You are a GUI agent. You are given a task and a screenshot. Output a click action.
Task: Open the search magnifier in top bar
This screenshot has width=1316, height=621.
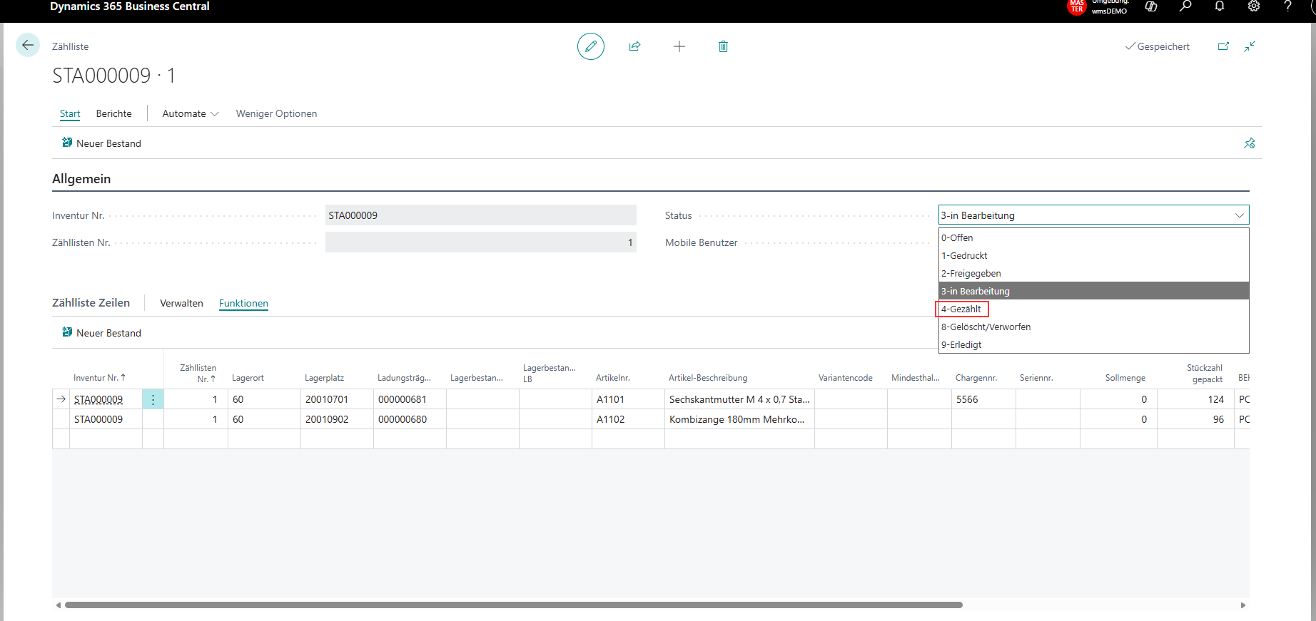click(1185, 6)
